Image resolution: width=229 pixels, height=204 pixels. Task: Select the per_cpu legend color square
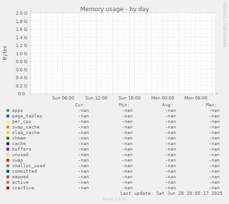pos(8,122)
